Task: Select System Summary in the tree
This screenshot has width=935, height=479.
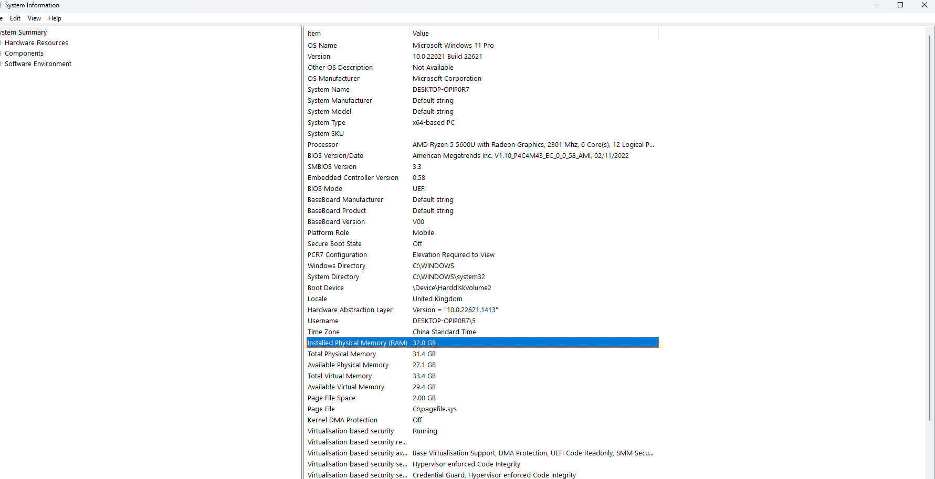Action: [x=24, y=33]
